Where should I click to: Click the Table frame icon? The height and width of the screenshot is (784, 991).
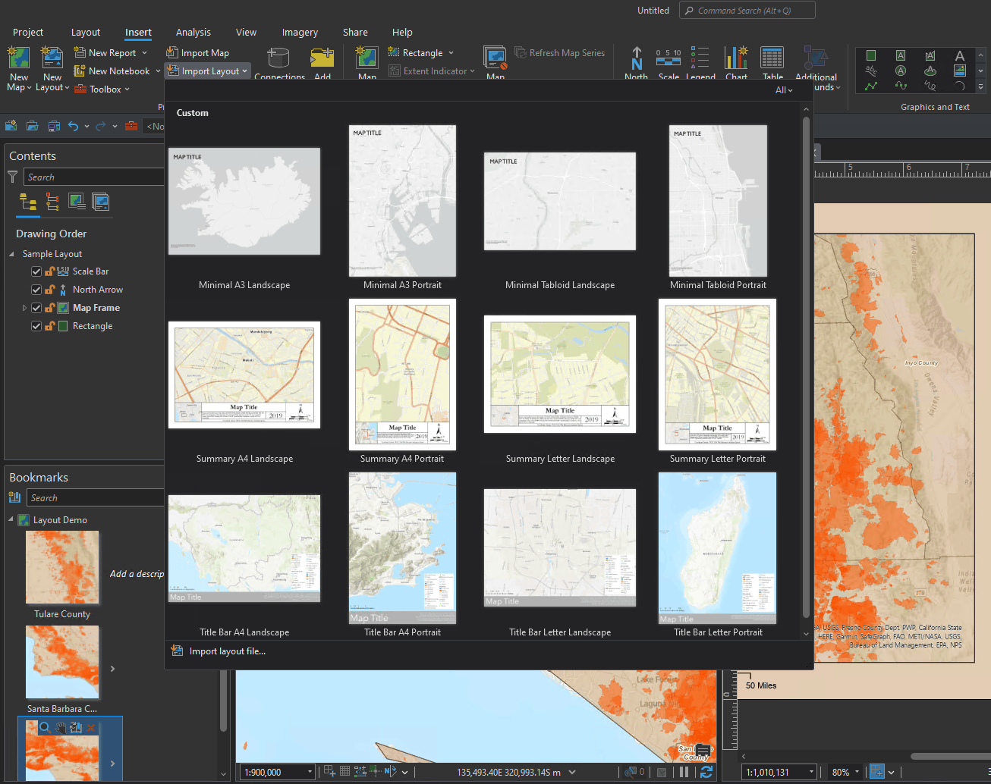click(x=772, y=61)
